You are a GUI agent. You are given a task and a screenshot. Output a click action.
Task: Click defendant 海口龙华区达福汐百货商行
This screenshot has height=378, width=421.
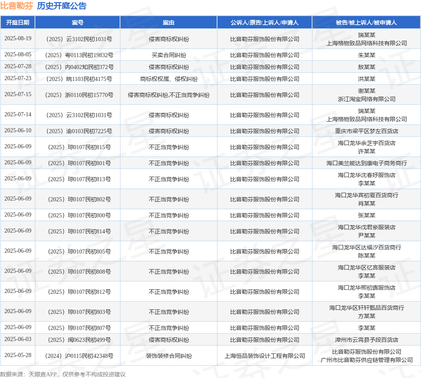[x=366, y=247]
